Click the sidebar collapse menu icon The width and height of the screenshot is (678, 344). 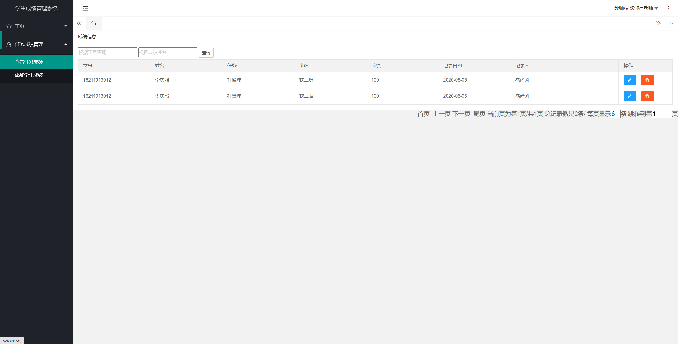click(85, 8)
